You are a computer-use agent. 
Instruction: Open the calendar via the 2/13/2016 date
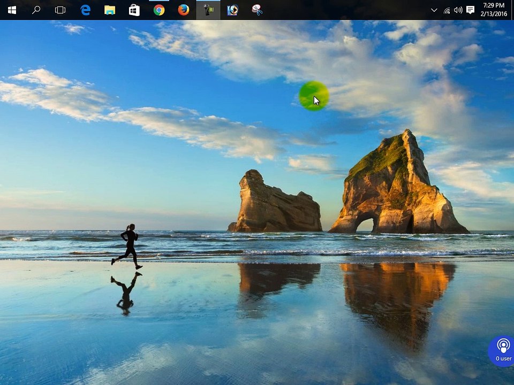point(494,14)
